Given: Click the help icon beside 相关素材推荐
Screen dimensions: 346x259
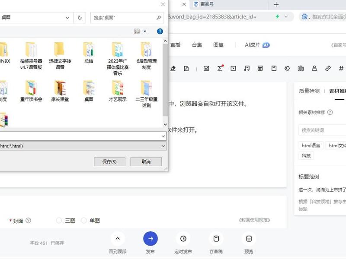Looking at the screenshot, I should coord(330,112).
